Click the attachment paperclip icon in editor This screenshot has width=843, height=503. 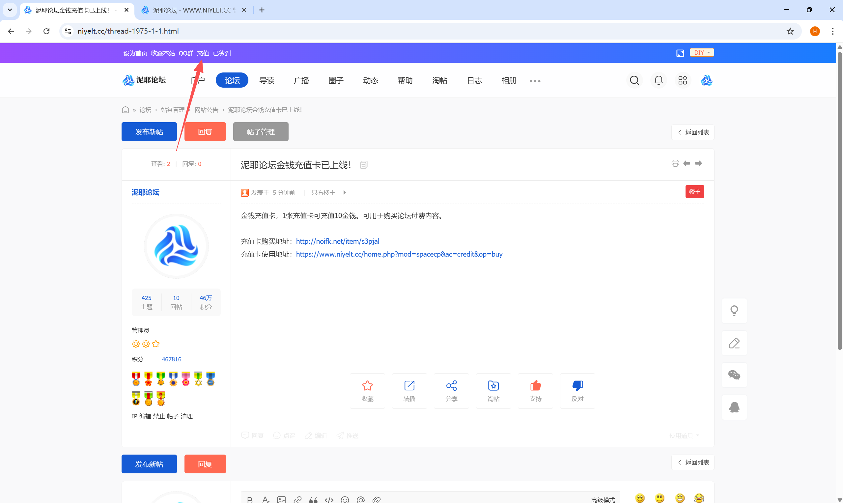point(376,499)
